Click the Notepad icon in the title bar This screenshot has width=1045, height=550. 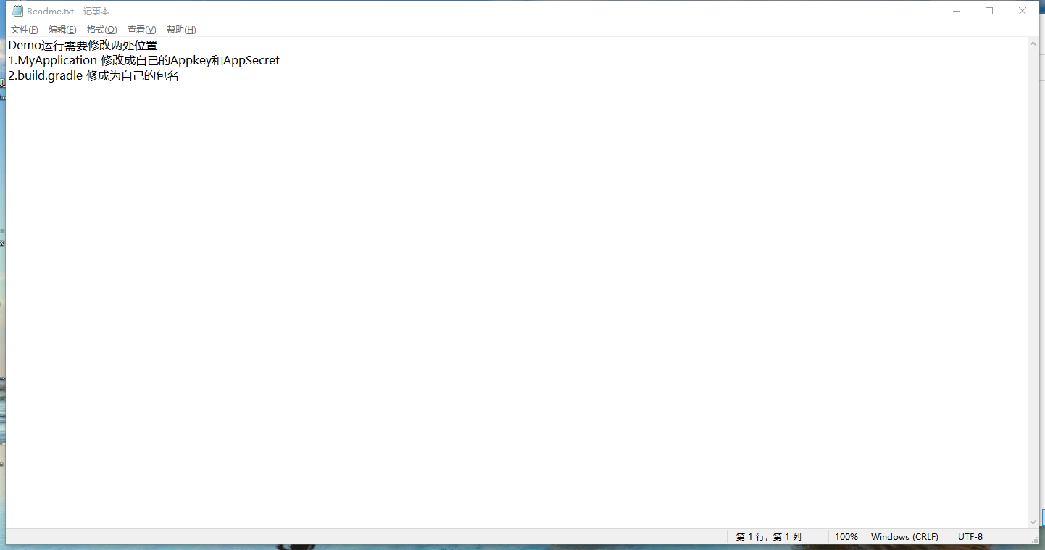click(17, 11)
